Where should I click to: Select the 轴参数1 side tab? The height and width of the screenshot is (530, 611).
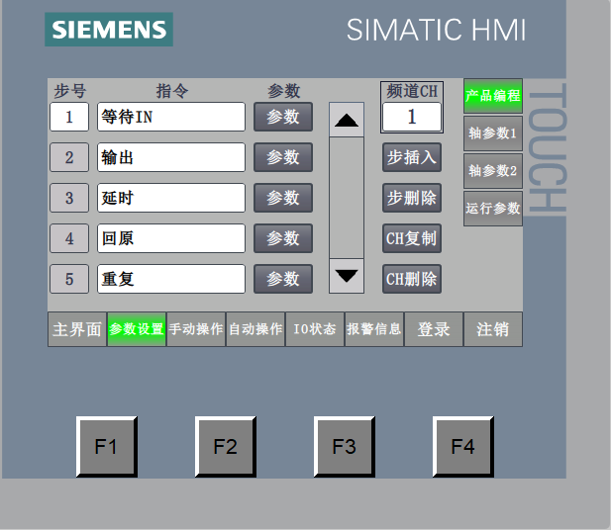pos(493,133)
